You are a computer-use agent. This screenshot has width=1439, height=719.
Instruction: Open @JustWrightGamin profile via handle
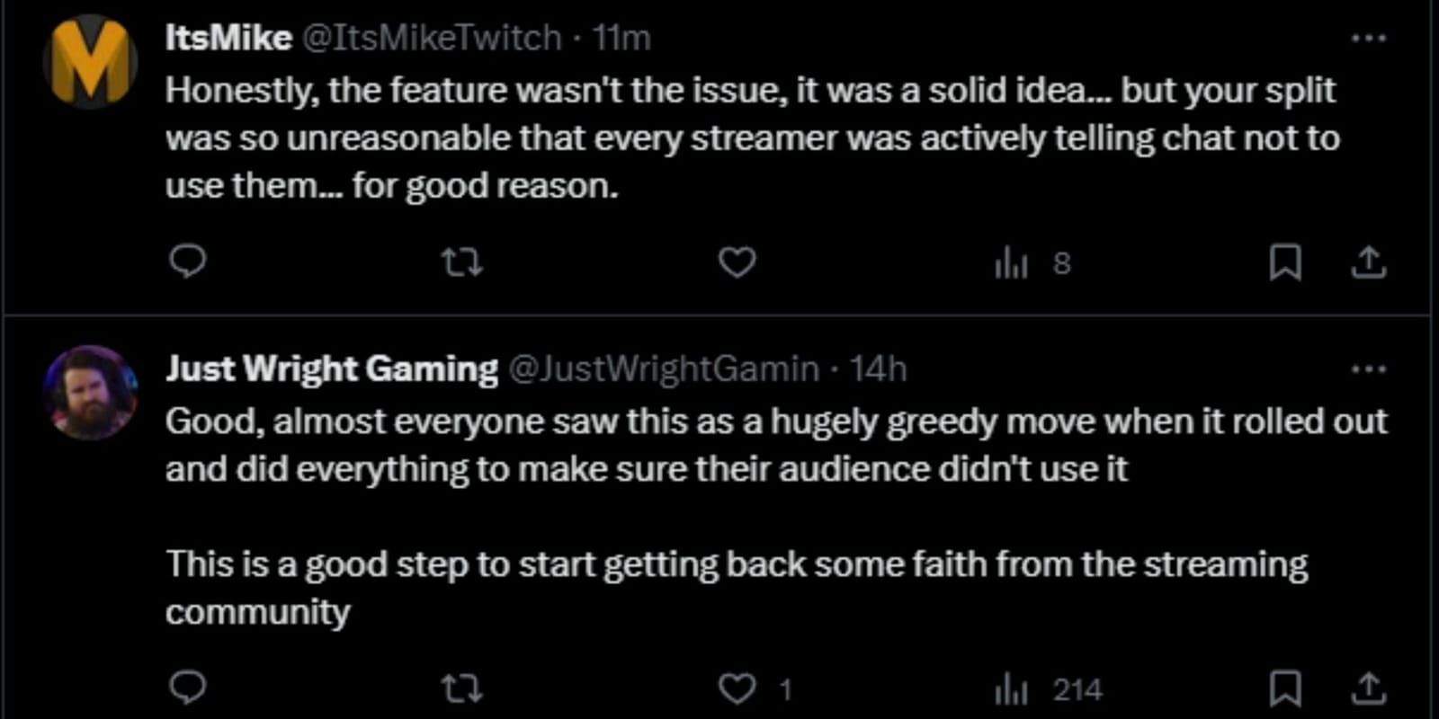point(666,368)
